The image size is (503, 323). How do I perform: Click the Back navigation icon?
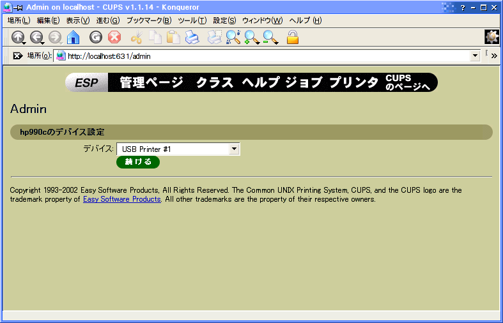[x=36, y=38]
